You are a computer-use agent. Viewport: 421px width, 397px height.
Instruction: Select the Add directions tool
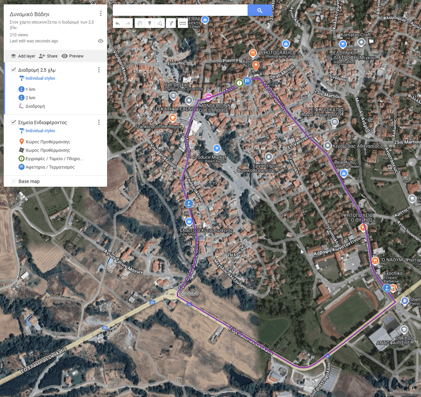171,23
